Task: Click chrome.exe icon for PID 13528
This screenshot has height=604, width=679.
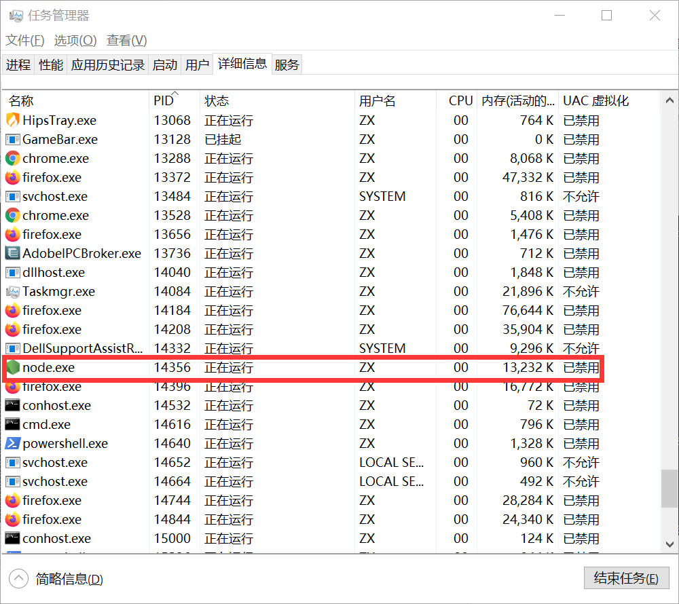Action: (x=12, y=215)
